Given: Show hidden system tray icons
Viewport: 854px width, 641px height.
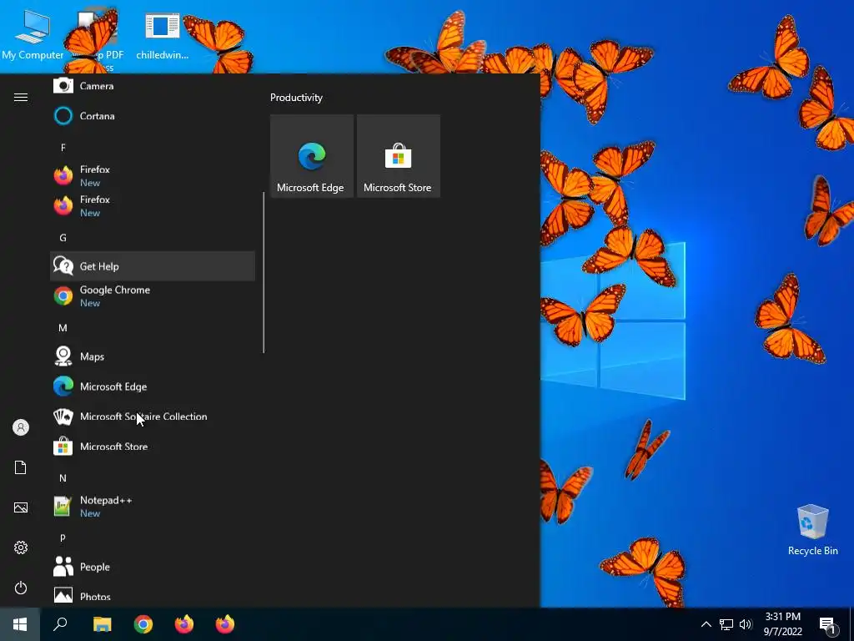Looking at the screenshot, I should pos(706,624).
